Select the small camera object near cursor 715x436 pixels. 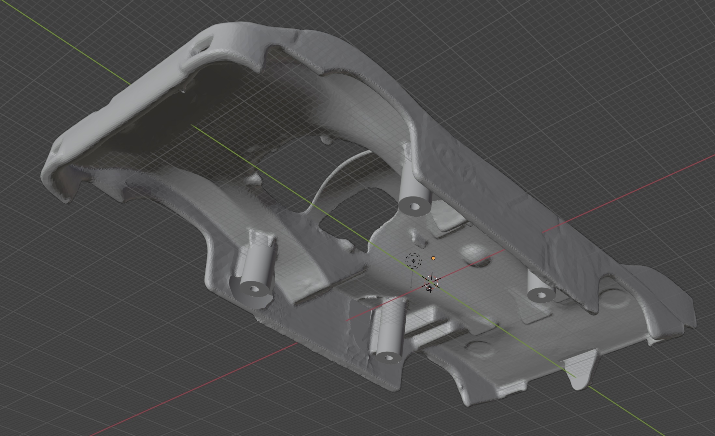coord(429,288)
